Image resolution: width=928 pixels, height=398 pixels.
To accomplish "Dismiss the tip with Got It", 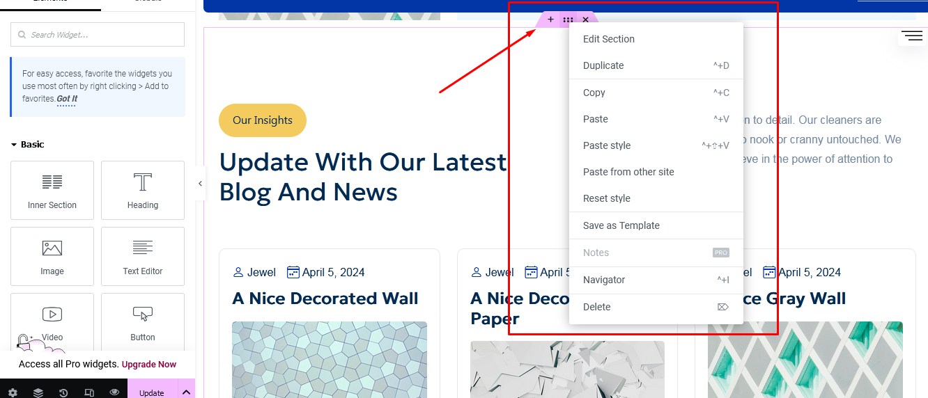I will point(67,99).
